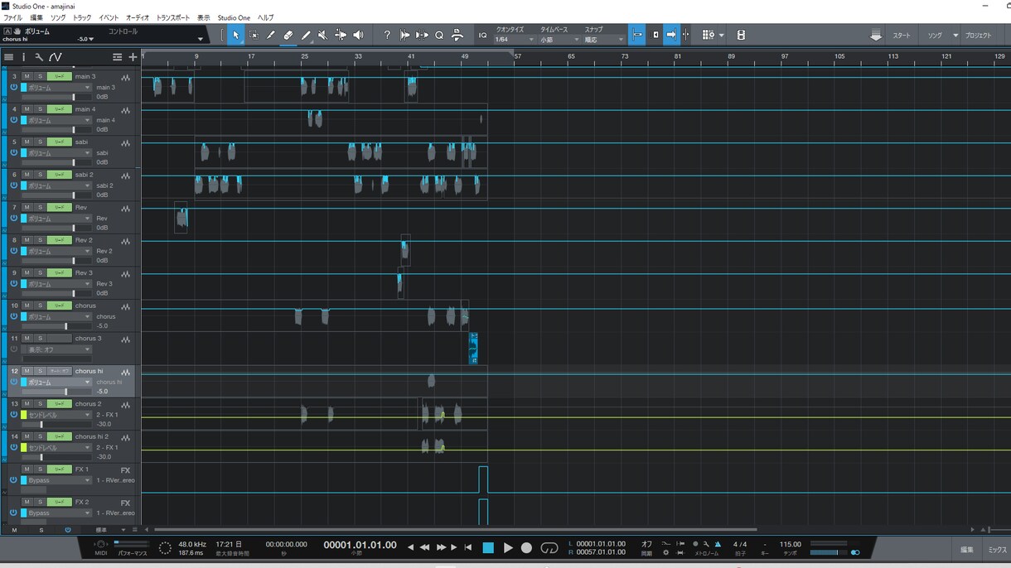The image size is (1011, 568).
Task: Open the Quantize 1/64 dropdown
Action: tap(514, 40)
